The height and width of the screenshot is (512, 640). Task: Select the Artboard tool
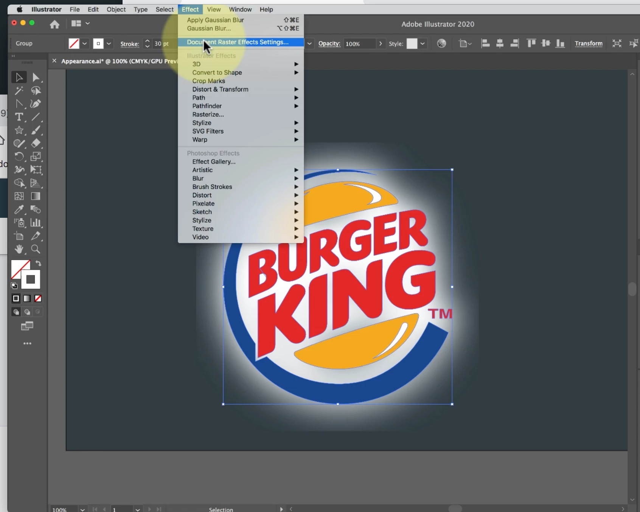(19, 236)
